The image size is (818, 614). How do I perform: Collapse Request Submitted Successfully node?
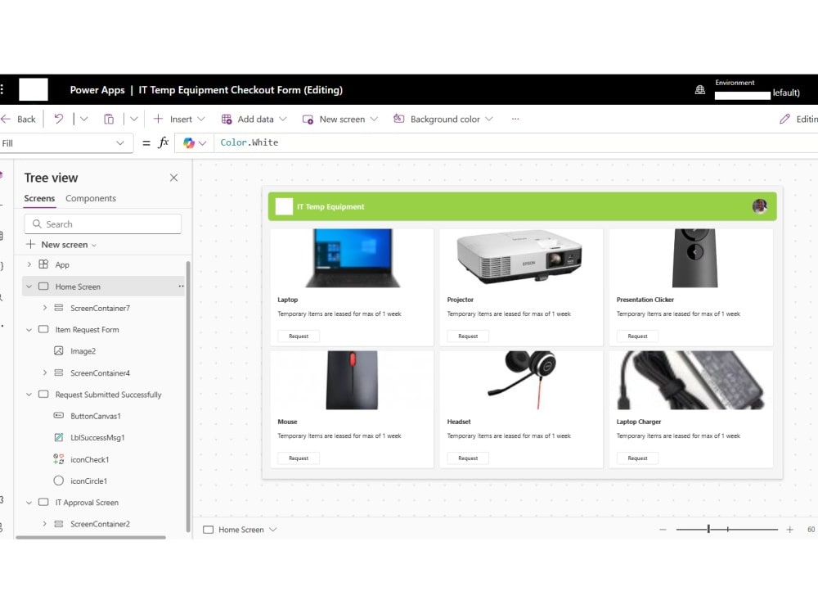click(29, 395)
